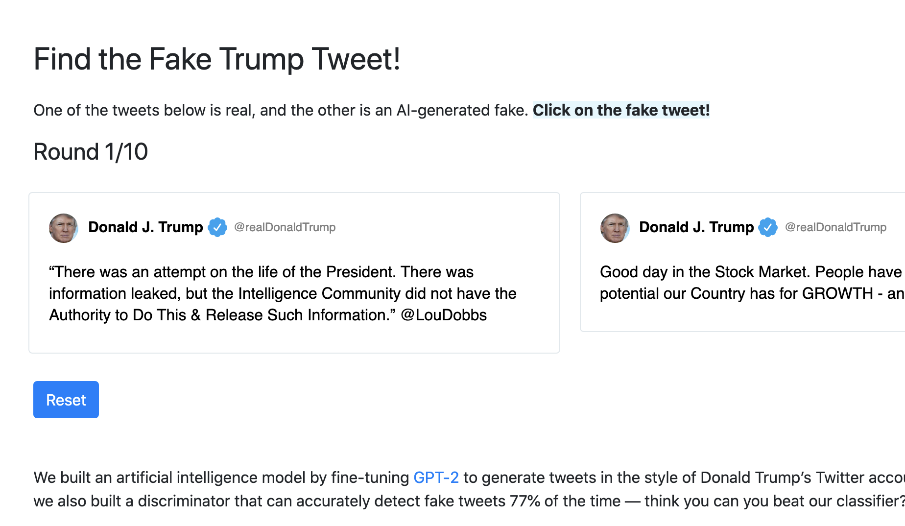
Task: Click the highlighted 'Click on the fake tweet!' text
Action: point(621,110)
